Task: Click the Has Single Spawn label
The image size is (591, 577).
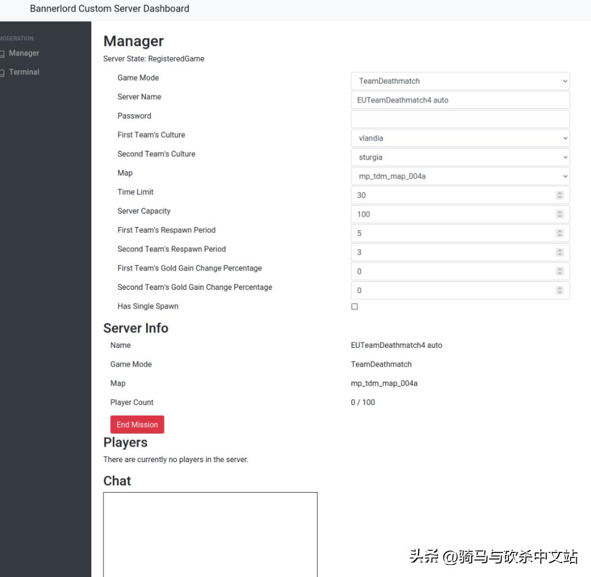Action: pos(148,306)
